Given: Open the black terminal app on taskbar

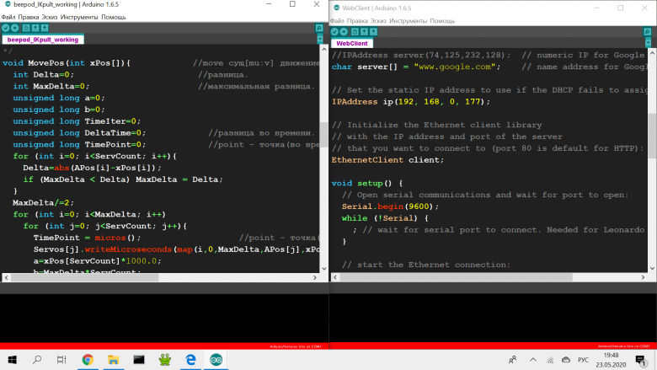Looking at the screenshot, I should click(x=139, y=360).
